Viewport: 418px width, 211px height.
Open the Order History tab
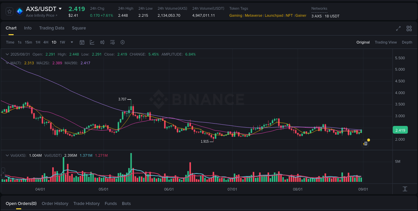[55, 203]
